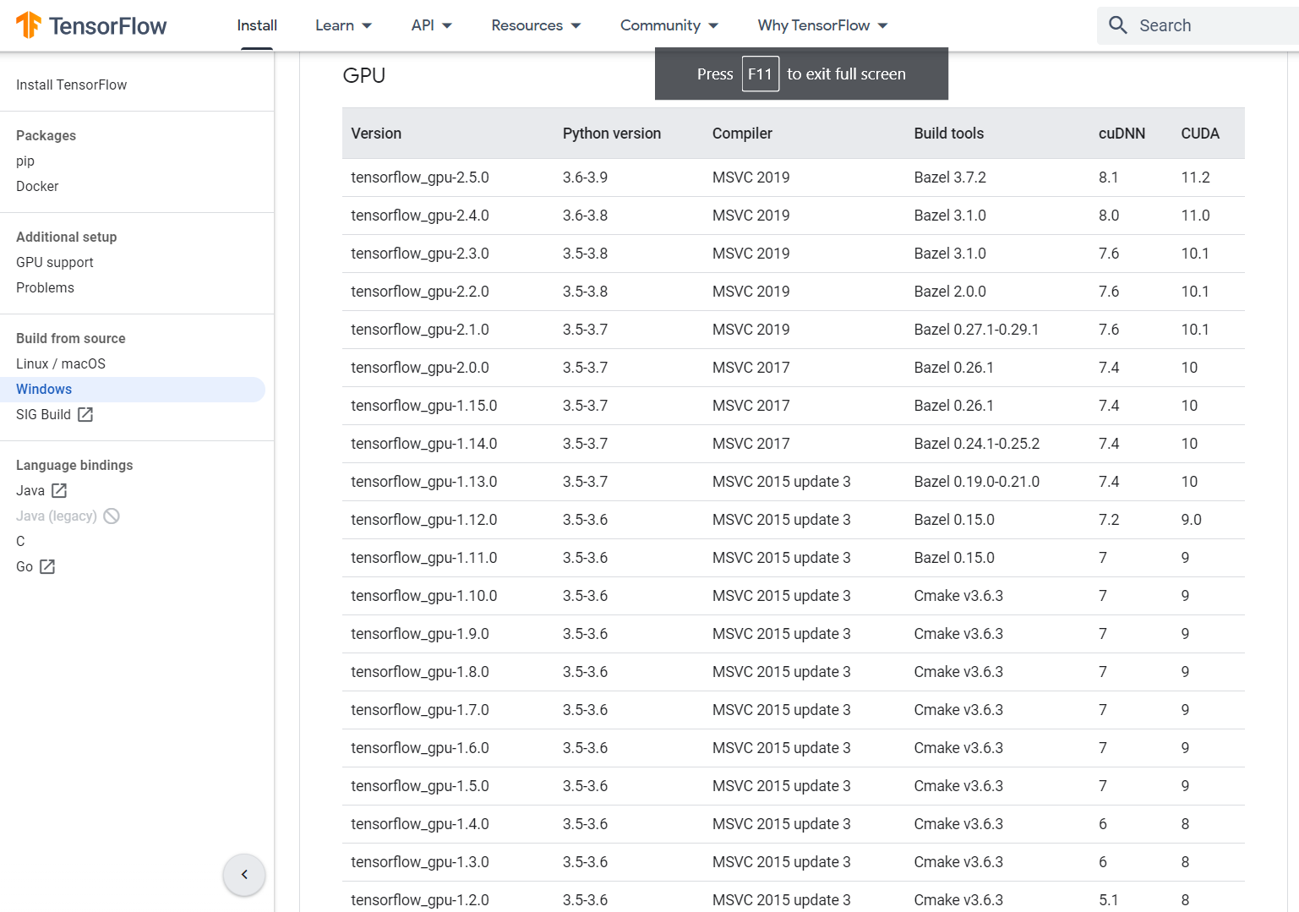Click the TensorFlow wordmark text
Viewport: 1299px width, 912px height.
click(x=108, y=25)
